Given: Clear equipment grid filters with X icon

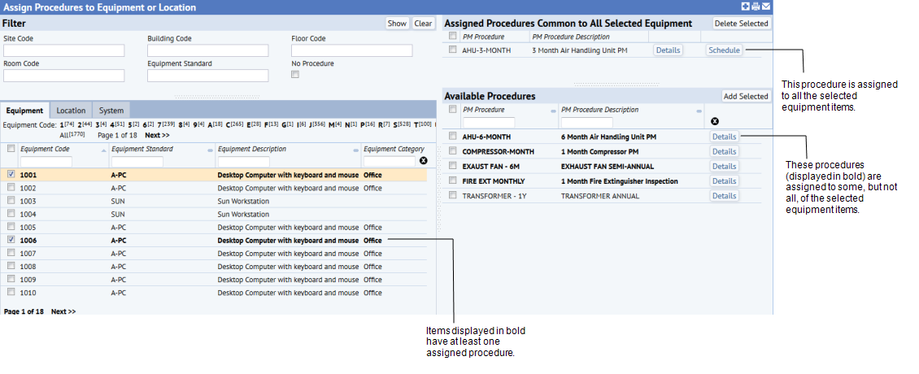Looking at the screenshot, I should click(x=424, y=161).
